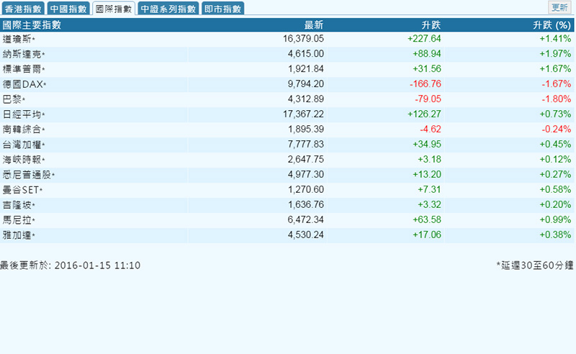576x354 pixels.
Task: Select the 國際指數 tab
Action: pos(114,9)
